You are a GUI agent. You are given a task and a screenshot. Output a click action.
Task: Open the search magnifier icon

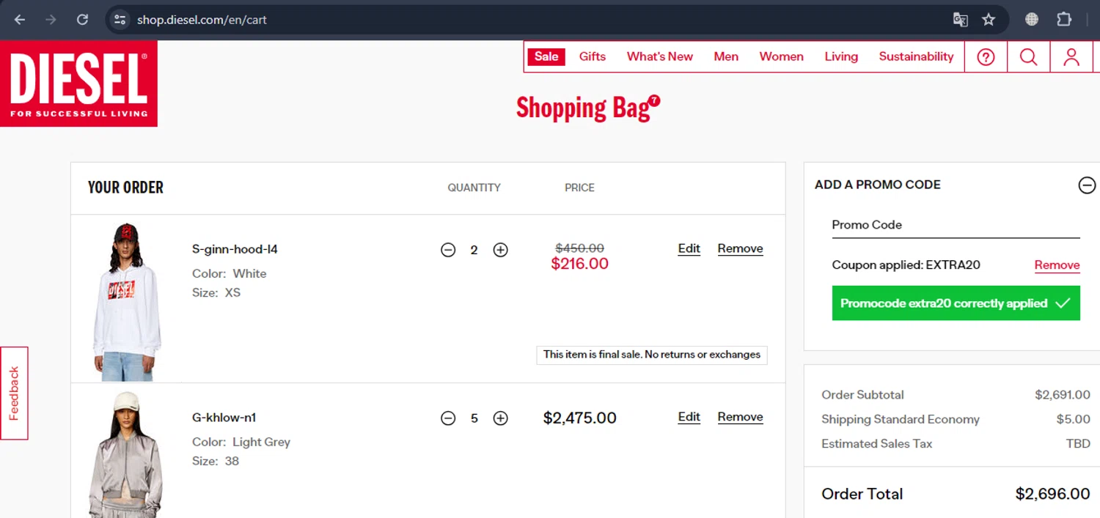[x=1028, y=57]
